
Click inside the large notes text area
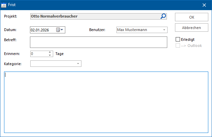[x=106, y=102]
